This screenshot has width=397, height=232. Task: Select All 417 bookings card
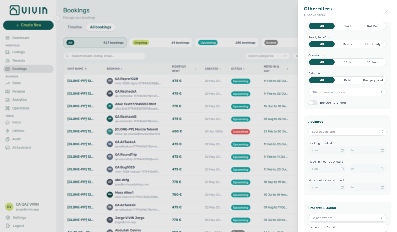pyautogui.click(x=95, y=43)
